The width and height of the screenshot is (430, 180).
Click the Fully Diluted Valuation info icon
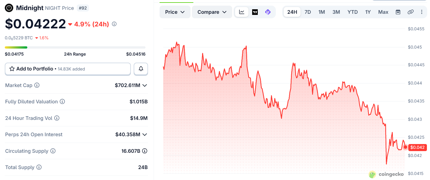click(62, 101)
